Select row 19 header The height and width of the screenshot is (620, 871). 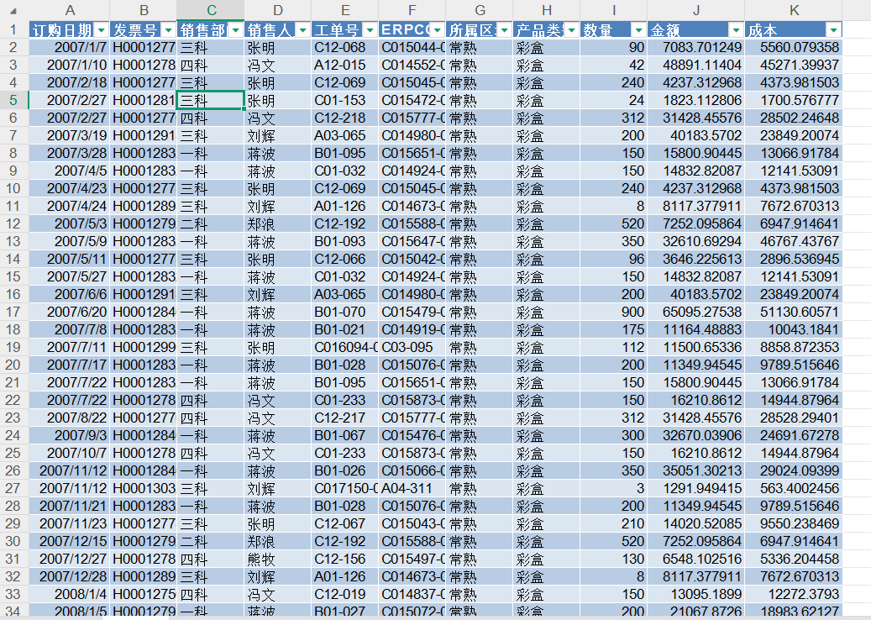(x=13, y=347)
